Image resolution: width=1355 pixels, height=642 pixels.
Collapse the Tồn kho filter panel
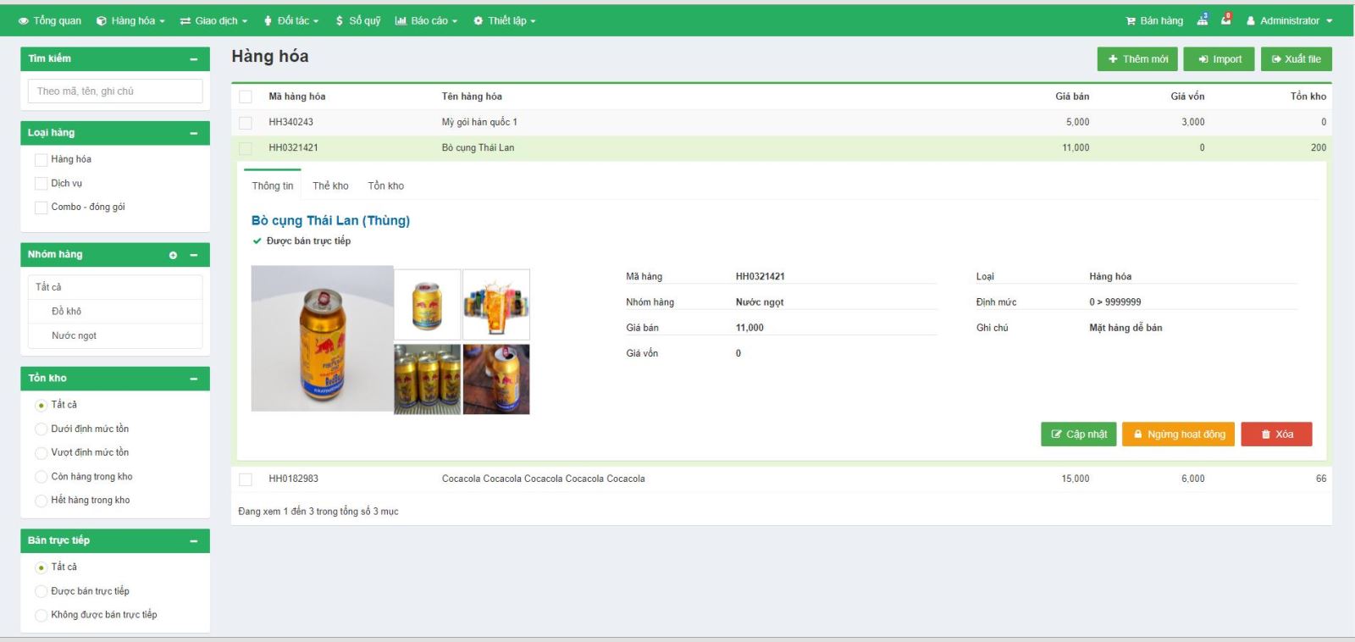click(x=194, y=379)
